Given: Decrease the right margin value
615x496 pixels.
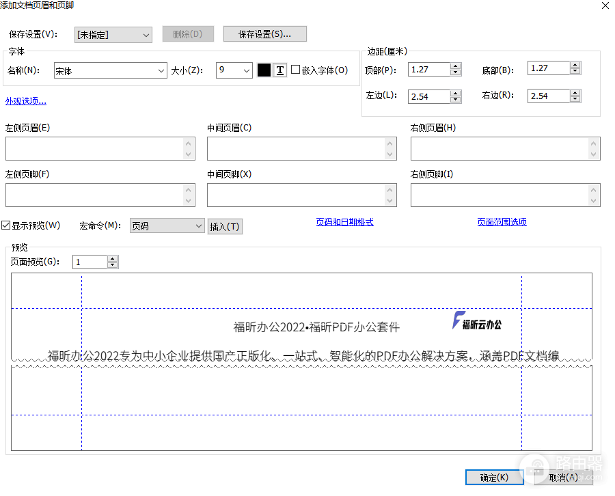Looking at the screenshot, I should (x=575, y=99).
